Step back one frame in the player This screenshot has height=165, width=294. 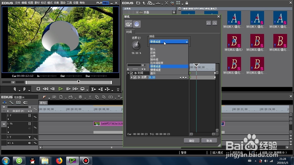[x=53, y=89]
